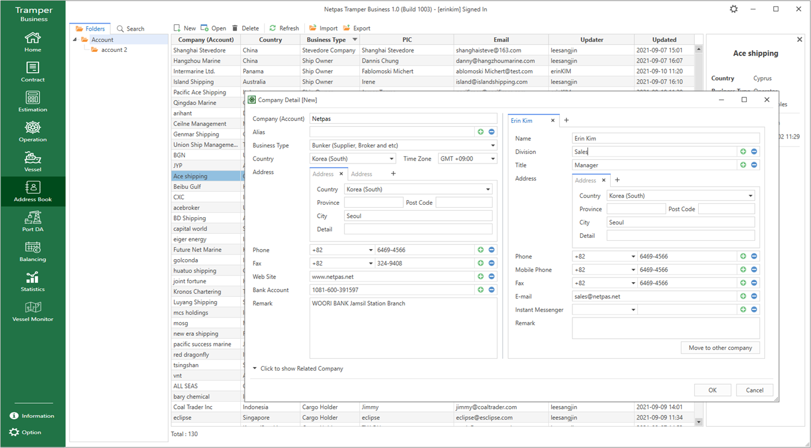Close the first company Address tab
This screenshot has width=811, height=448.
click(x=341, y=174)
